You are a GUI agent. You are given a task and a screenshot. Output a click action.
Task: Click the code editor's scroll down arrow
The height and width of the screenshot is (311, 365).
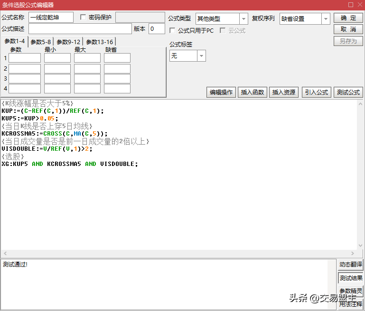click(360, 246)
